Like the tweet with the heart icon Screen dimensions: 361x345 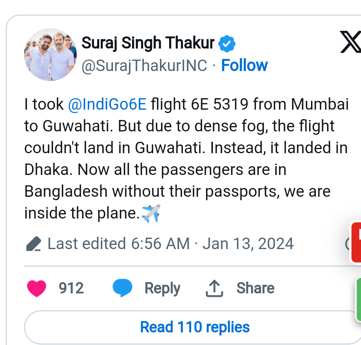[x=37, y=288]
